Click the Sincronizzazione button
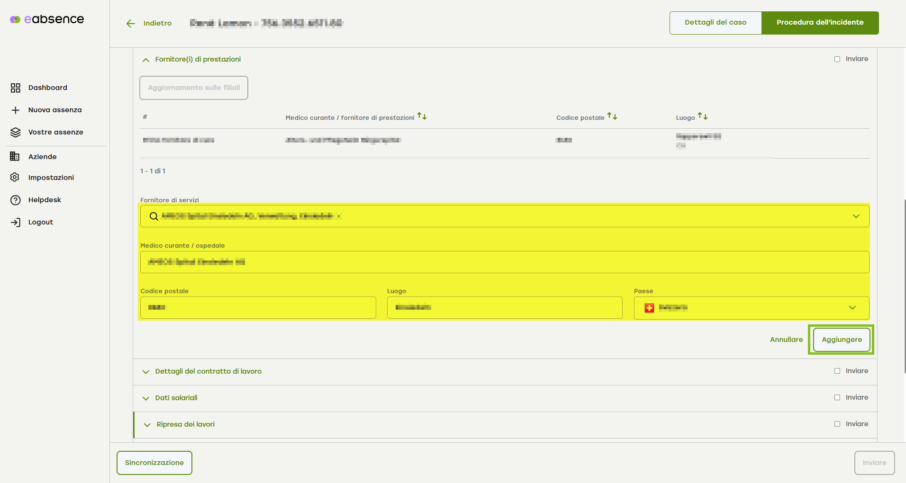Screen dimensions: 906x483 pyautogui.click(x=154, y=463)
